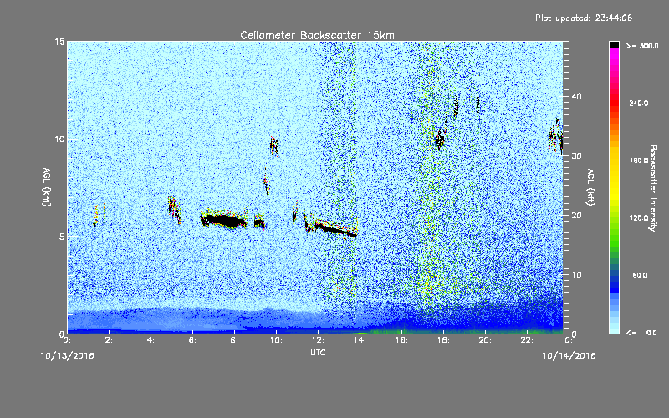The width and height of the screenshot is (669, 418).
Task: Click the '12:' hour tick label
Action: tap(318, 340)
